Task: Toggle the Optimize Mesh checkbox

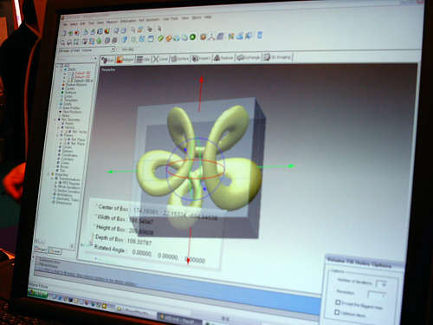Action: (x=337, y=312)
